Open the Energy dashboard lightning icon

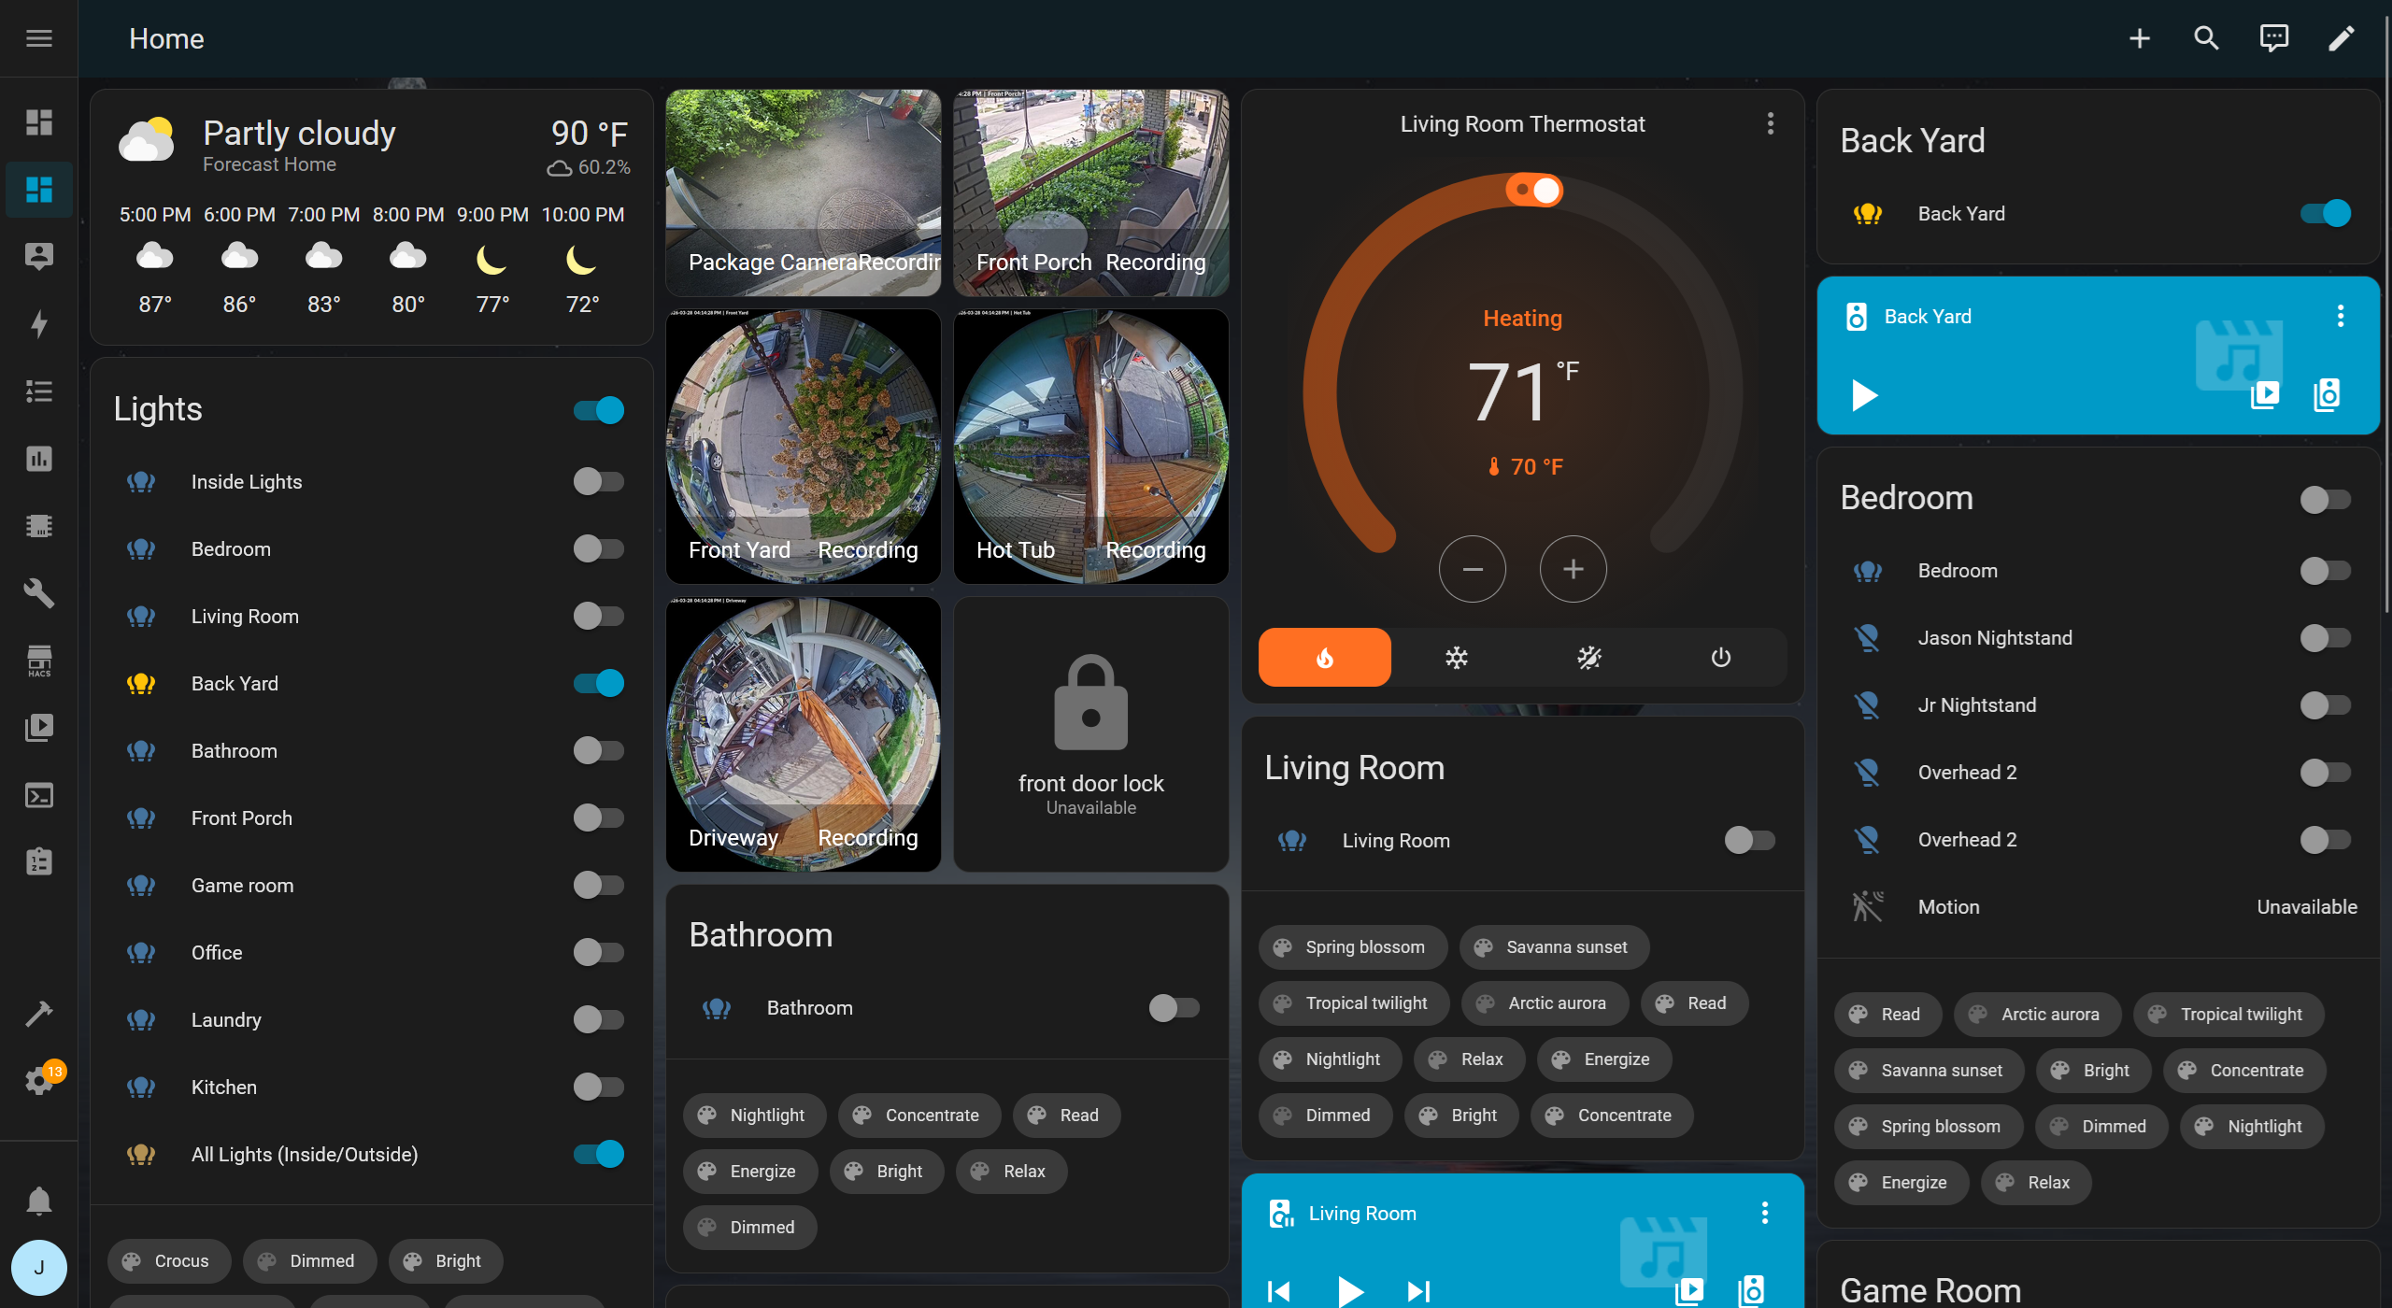point(38,324)
